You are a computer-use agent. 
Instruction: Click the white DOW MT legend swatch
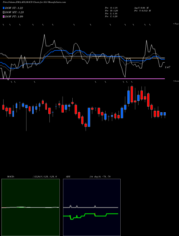4,12
